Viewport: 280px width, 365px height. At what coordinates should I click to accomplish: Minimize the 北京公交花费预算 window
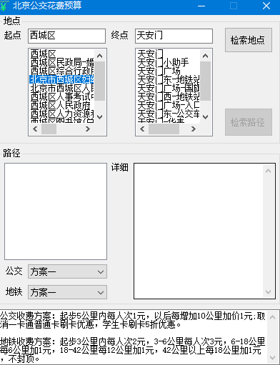click(201, 6)
